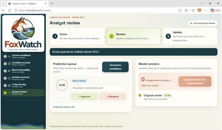Select the Original model green status dot

coord(140,95)
